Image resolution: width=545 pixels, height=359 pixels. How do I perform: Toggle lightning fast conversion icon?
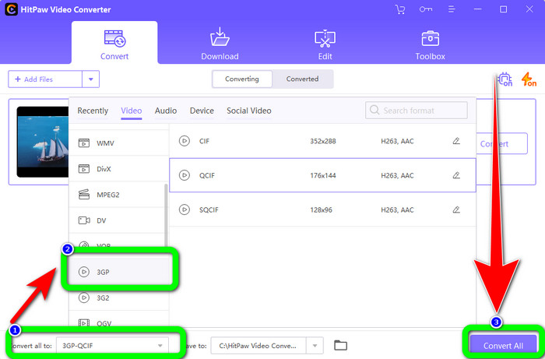point(529,79)
